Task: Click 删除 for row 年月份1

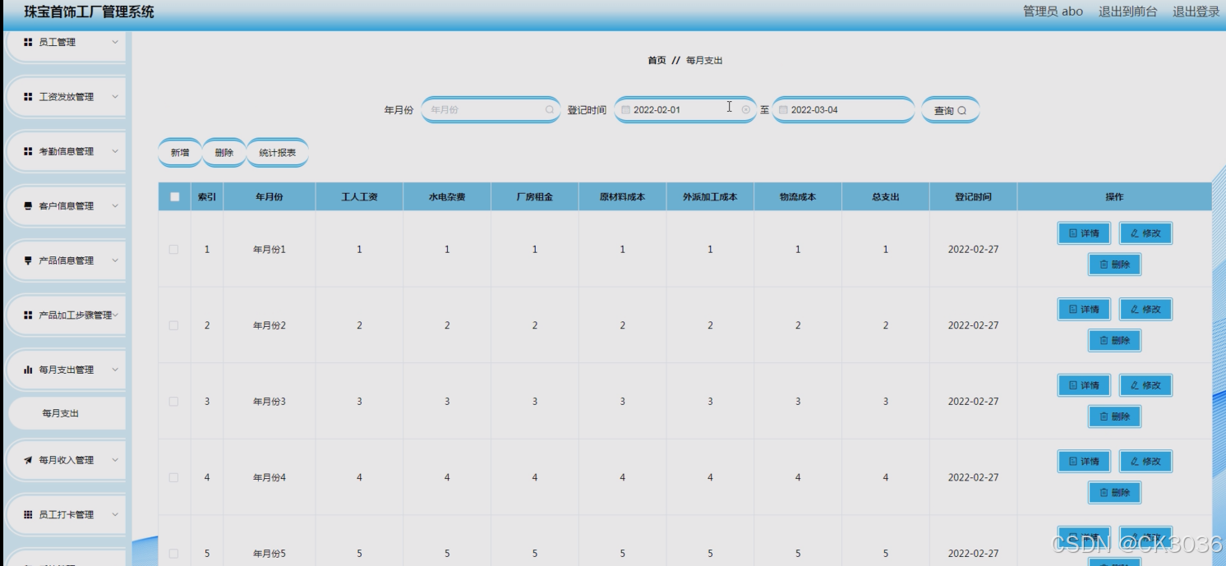Action: pyautogui.click(x=1115, y=265)
